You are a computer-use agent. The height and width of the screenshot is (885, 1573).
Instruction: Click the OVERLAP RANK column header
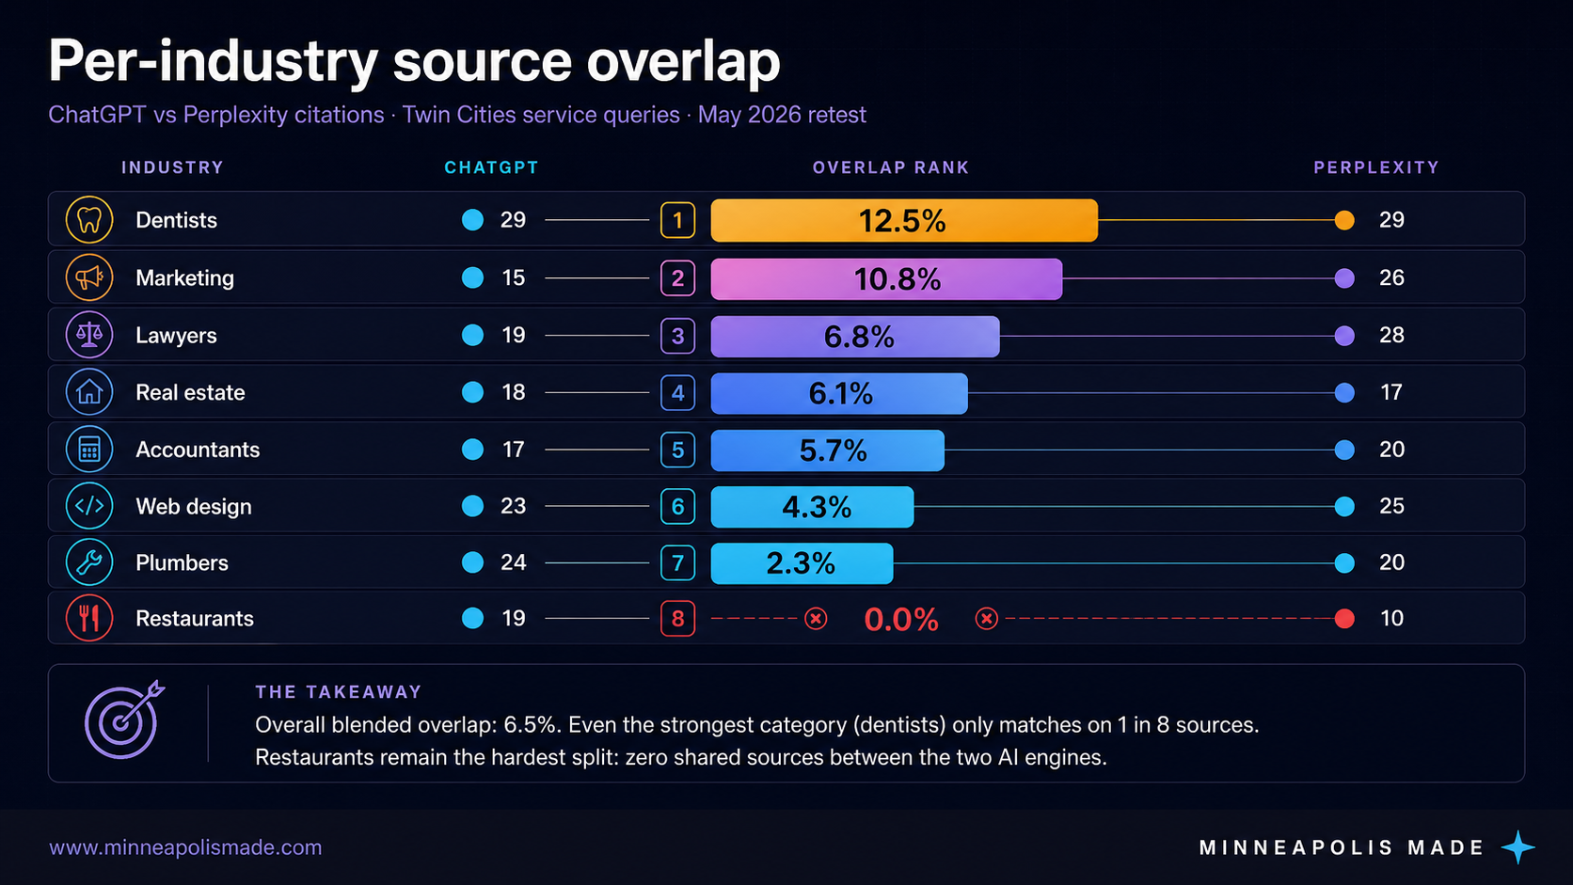pos(891,167)
